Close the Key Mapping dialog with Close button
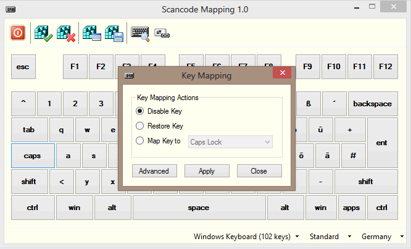 (x=259, y=171)
